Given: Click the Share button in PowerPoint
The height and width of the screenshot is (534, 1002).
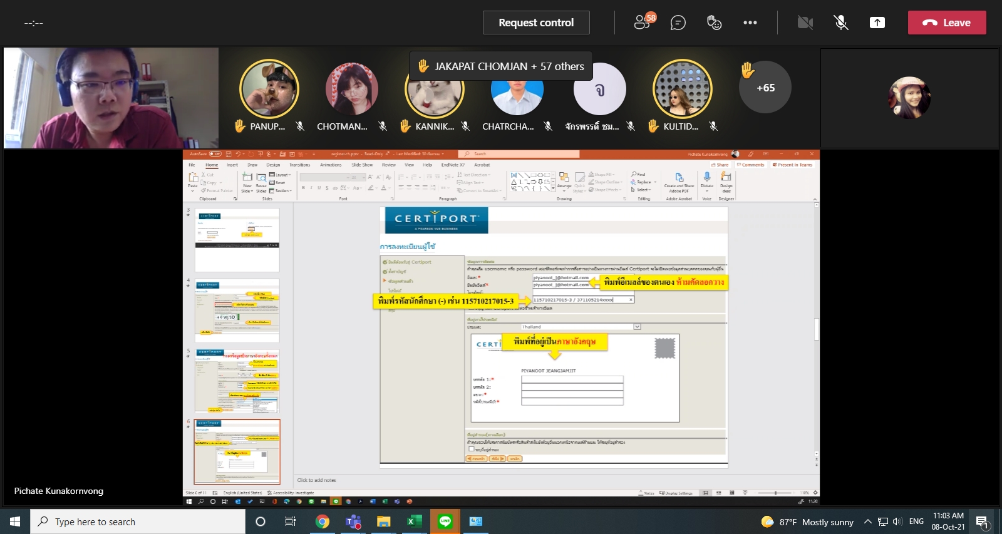Looking at the screenshot, I should pos(720,165).
